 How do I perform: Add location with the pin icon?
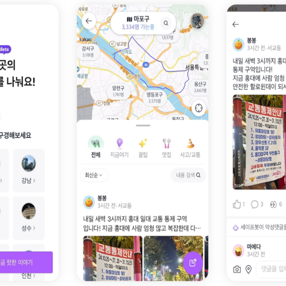click(248, 269)
